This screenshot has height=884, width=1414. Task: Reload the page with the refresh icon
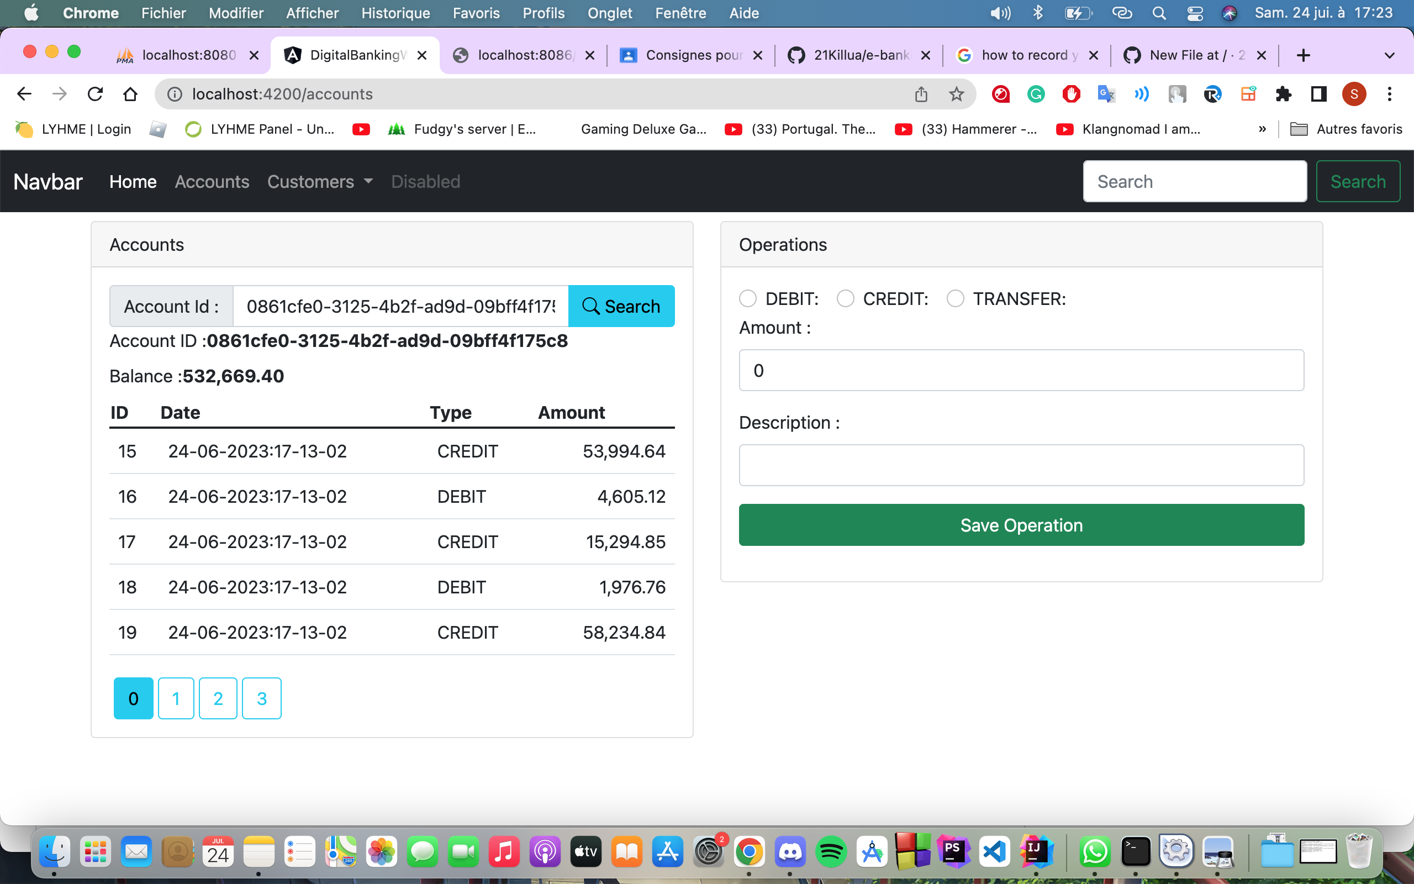coord(95,93)
